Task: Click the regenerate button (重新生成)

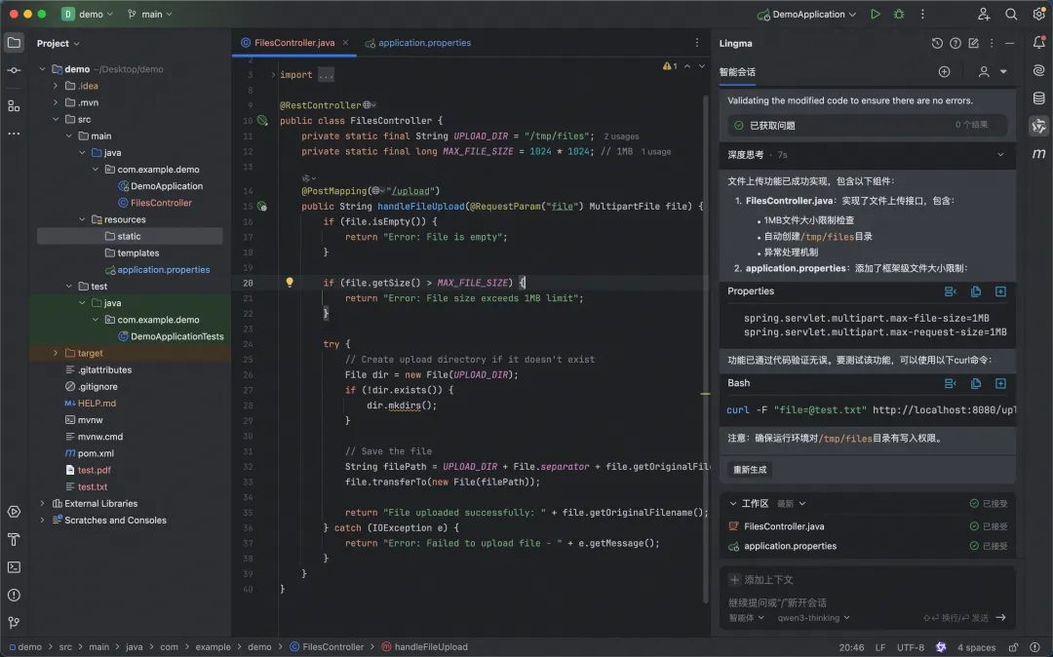Action: [x=750, y=470]
